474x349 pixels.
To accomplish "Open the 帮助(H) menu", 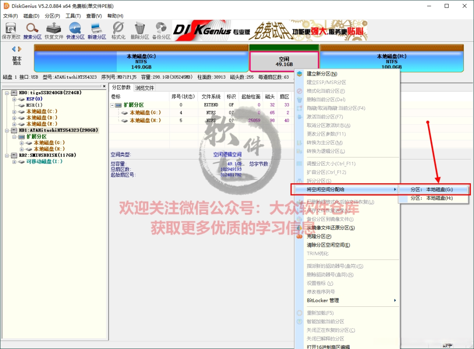I will 115,16.
